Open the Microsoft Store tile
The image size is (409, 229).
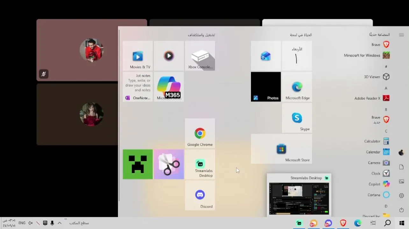coord(281,149)
